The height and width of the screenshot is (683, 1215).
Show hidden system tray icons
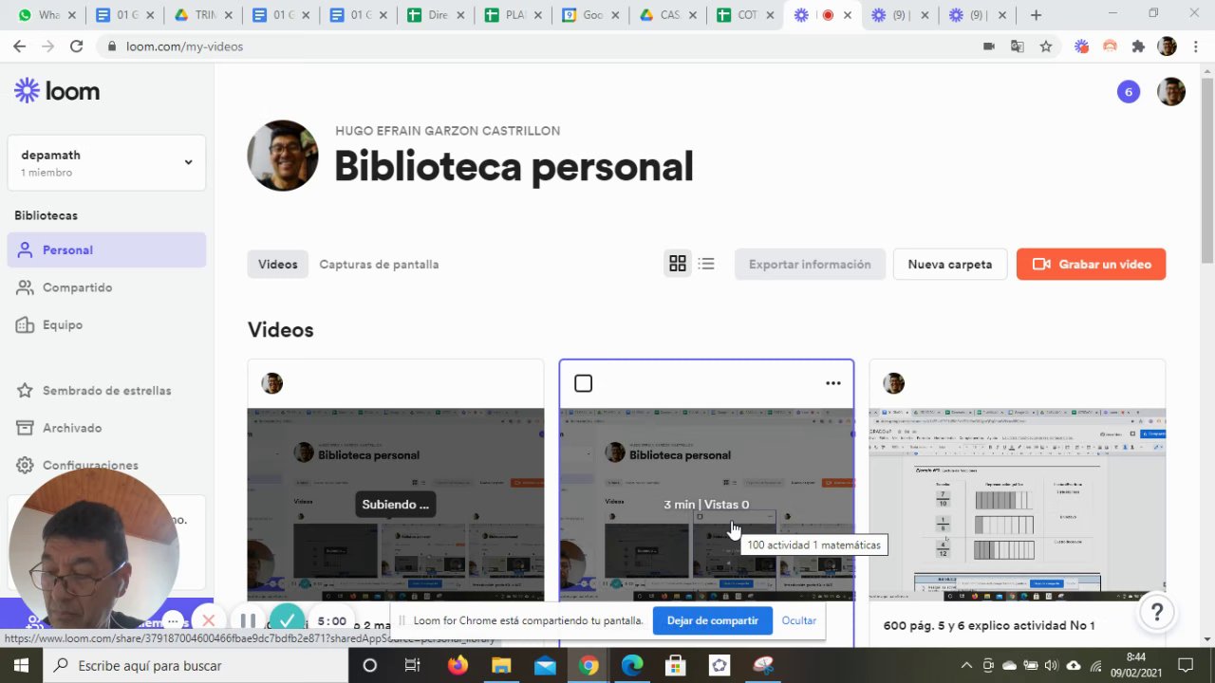click(x=966, y=666)
